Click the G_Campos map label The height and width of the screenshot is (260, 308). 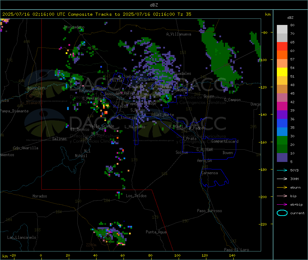tap(232, 100)
